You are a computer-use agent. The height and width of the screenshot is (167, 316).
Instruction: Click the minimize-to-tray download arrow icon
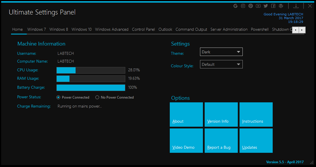pyautogui.click(x=296, y=6)
